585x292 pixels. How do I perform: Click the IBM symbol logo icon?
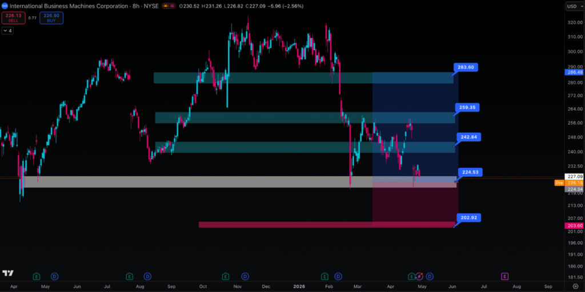pos(5,6)
